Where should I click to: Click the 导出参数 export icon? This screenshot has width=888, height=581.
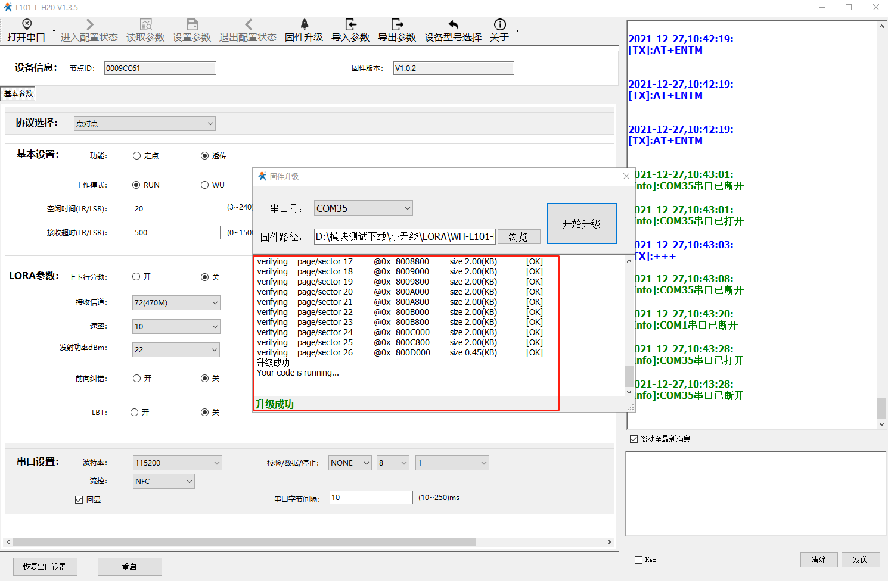pos(397,24)
